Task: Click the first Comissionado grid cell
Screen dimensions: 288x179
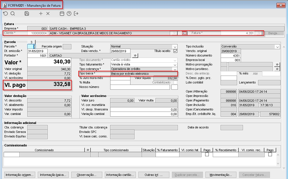Action: 12,155
